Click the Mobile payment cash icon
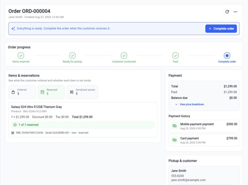 [x=175, y=126]
